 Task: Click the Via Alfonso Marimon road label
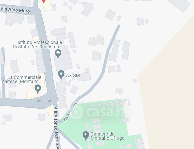coord(57,128)
